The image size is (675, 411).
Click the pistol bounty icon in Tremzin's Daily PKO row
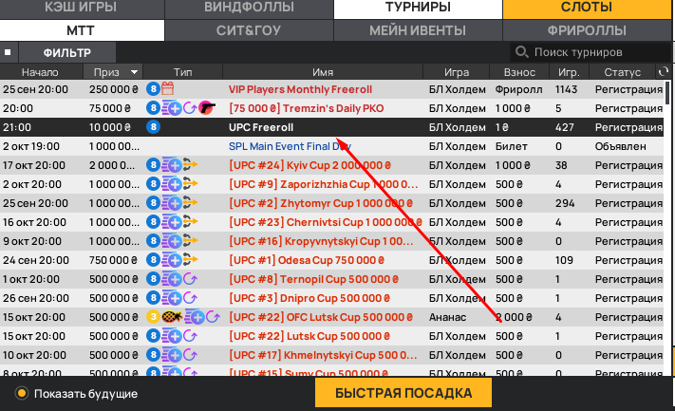click(x=207, y=108)
